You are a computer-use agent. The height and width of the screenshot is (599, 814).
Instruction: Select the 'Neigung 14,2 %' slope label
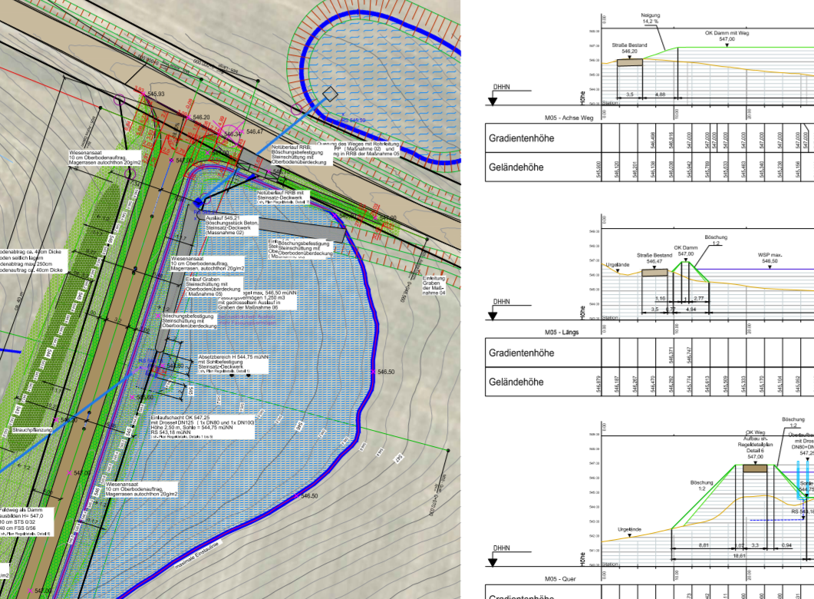(x=650, y=18)
